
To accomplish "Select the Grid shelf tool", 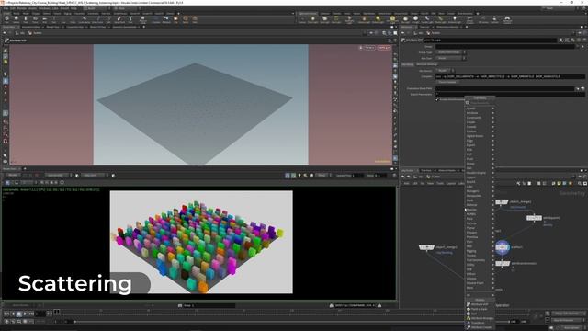I will coord(44,19).
